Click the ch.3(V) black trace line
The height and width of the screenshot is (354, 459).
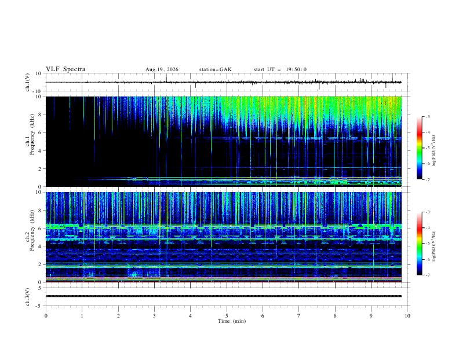click(x=223, y=296)
